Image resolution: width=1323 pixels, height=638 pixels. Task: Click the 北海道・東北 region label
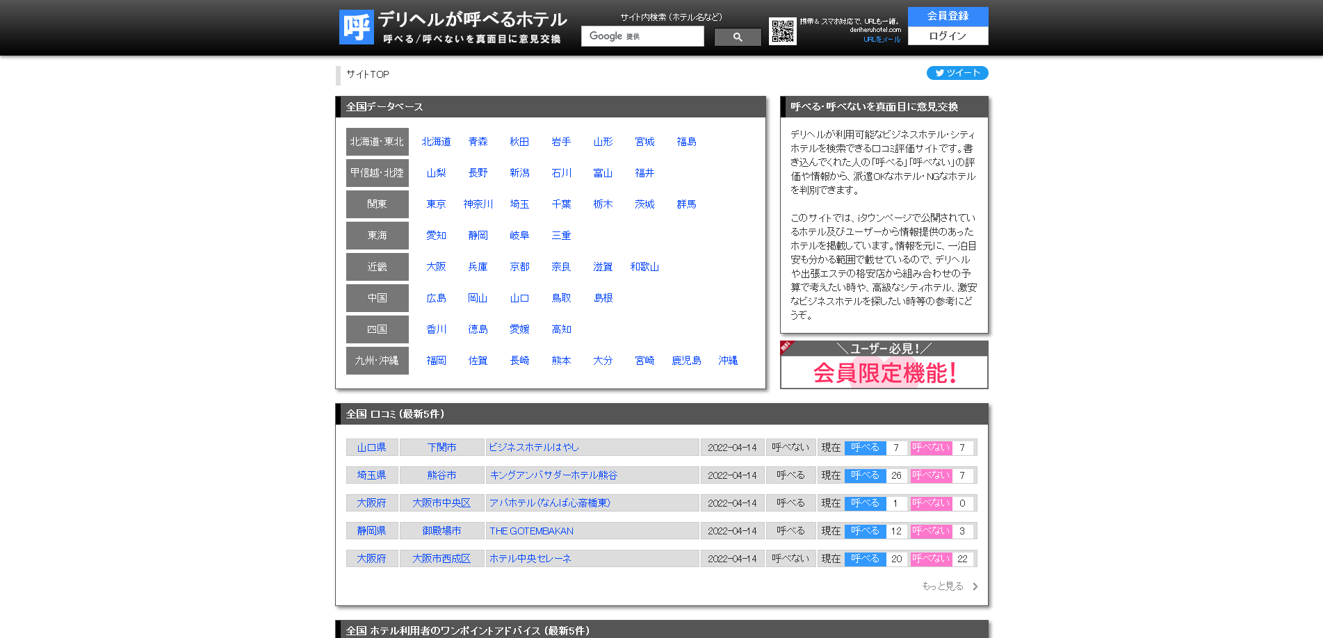377,142
